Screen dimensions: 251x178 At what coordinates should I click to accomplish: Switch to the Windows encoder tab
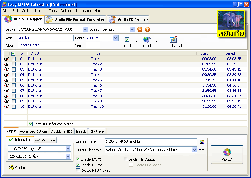point(45,140)
